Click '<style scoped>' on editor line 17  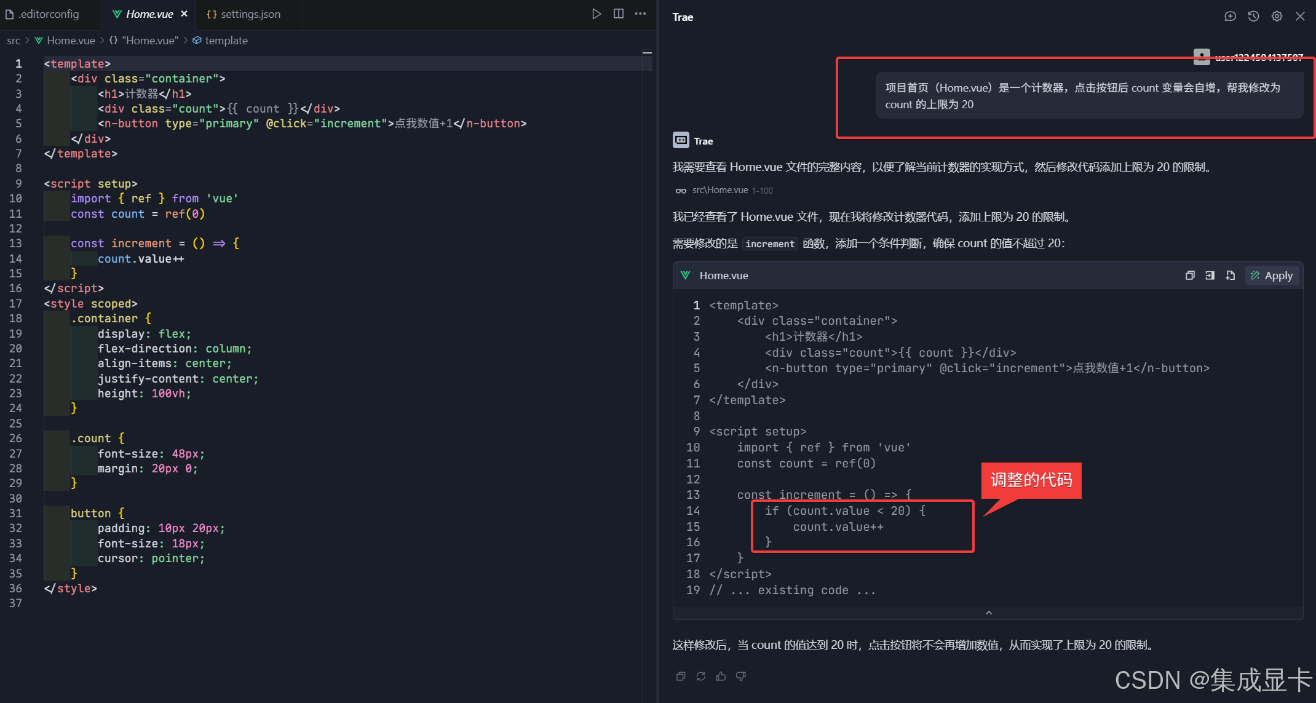90,304
